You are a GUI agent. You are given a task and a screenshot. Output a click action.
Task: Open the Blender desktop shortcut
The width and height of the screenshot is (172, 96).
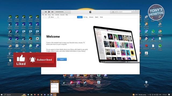[x=10, y=47]
